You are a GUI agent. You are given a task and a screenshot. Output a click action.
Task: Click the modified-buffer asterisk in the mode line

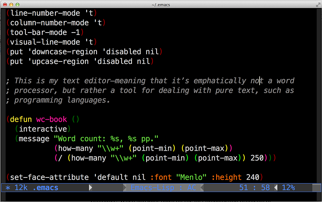pos(8,188)
